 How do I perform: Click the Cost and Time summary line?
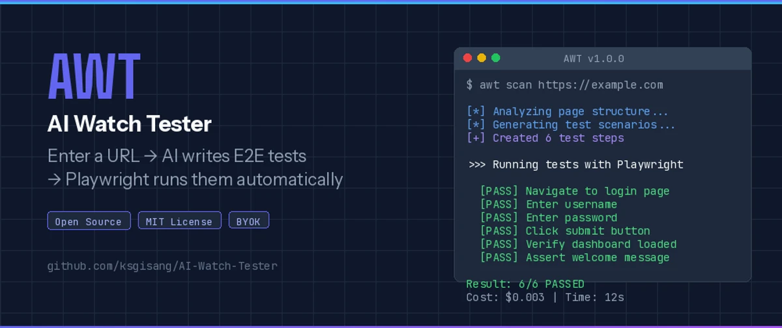coord(545,297)
